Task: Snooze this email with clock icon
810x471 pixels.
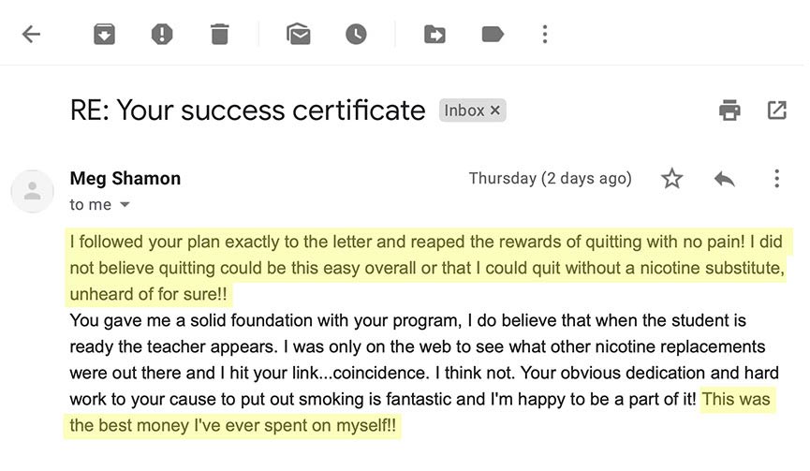Action: click(356, 35)
